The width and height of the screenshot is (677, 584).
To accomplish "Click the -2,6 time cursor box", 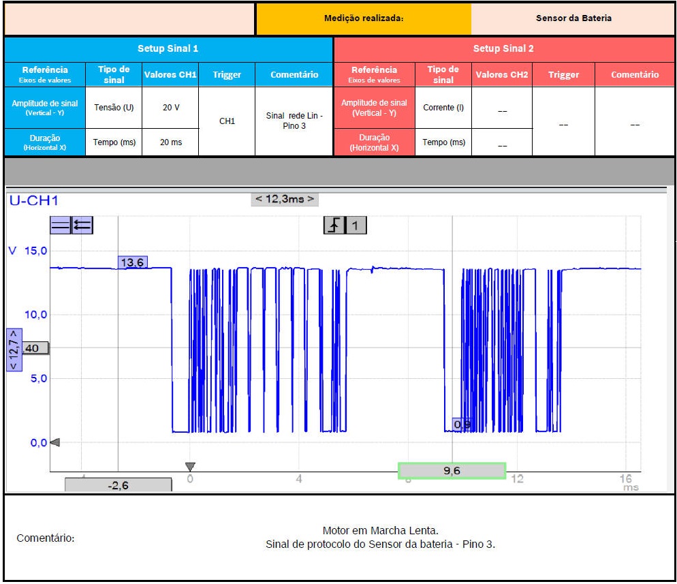I will 119,485.
